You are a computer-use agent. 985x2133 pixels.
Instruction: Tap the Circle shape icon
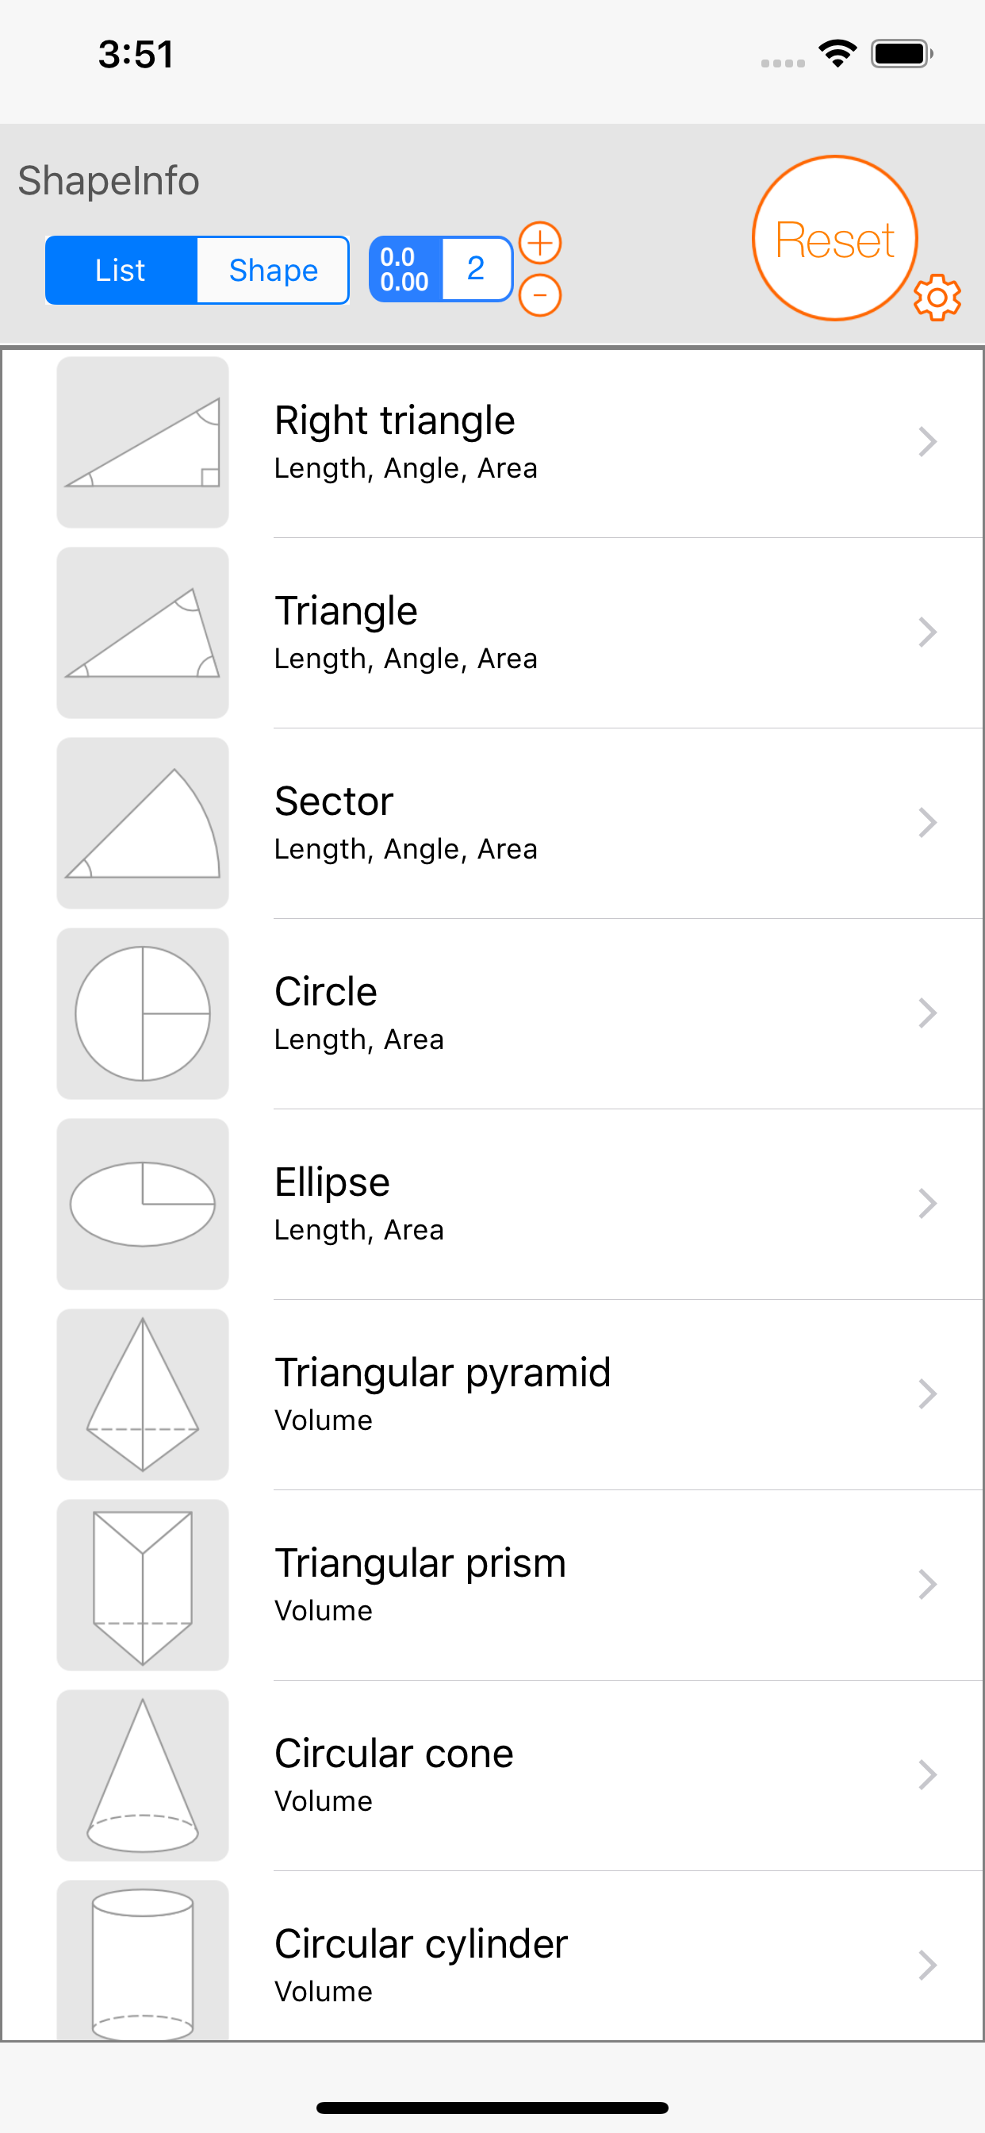[143, 1013]
